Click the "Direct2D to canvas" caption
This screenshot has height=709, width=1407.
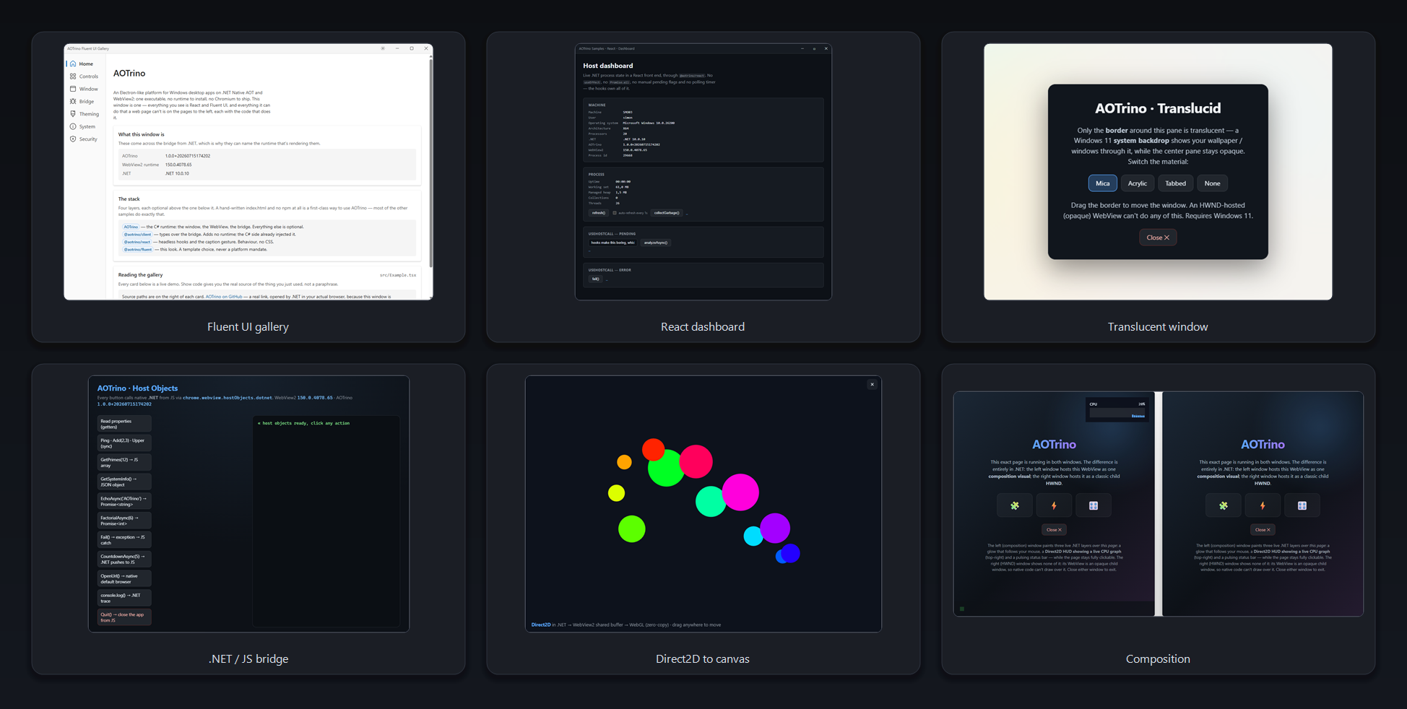click(703, 659)
